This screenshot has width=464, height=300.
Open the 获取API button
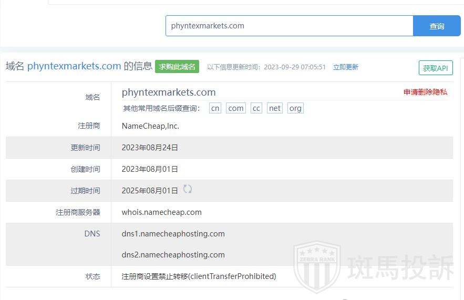click(436, 68)
